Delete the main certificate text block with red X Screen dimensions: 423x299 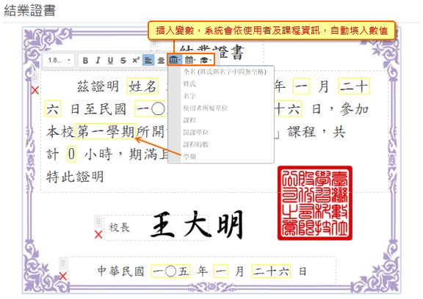pos(35,90)
